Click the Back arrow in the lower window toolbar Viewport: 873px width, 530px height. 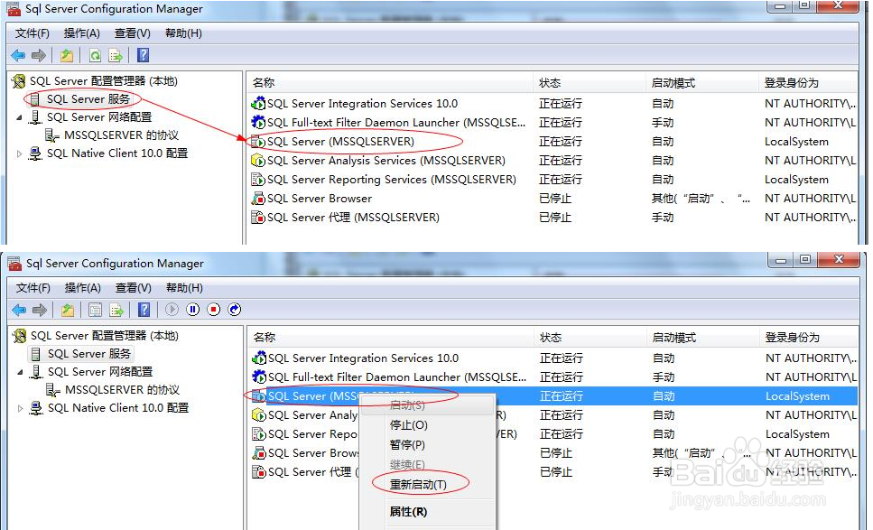pos(19,310)
